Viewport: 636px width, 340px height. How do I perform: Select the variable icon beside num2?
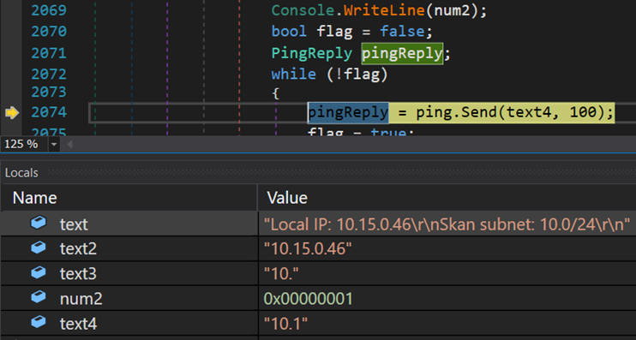point(38,298)
